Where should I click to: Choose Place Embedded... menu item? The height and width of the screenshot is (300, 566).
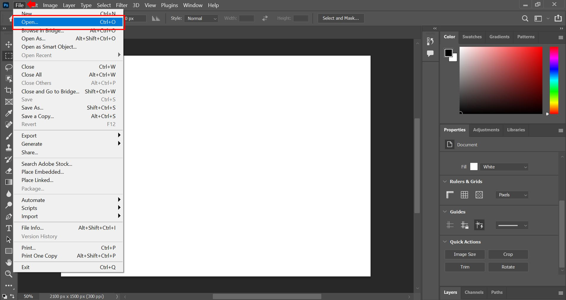68,172
